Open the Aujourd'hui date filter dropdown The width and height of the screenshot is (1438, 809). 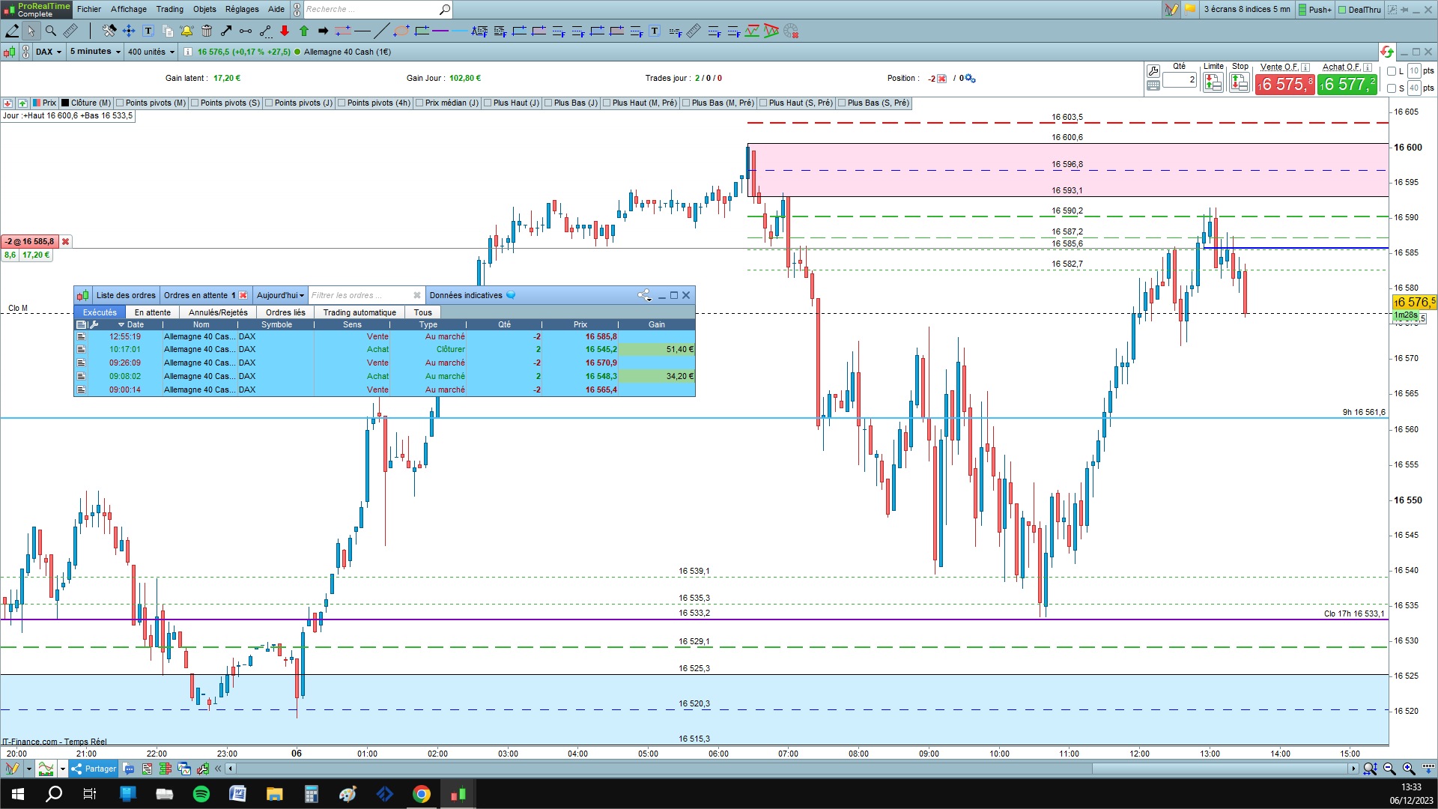280,295
